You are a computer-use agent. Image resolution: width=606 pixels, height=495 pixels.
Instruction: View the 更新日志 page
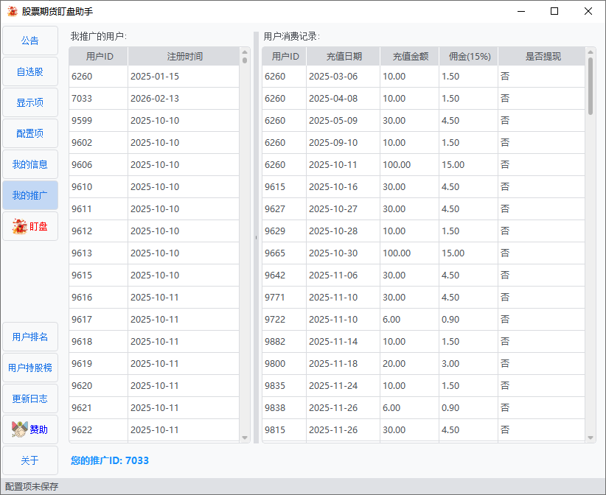[x=30, y=399]
